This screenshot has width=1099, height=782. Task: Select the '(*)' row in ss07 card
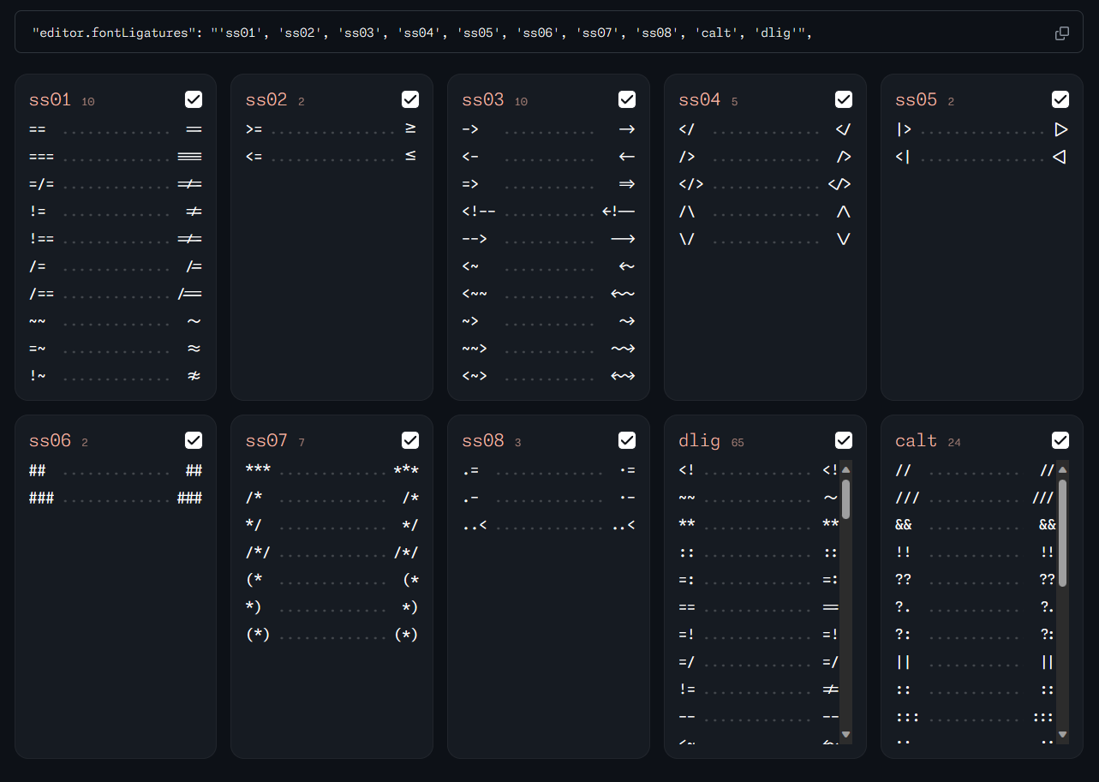(x=332, y=635)
